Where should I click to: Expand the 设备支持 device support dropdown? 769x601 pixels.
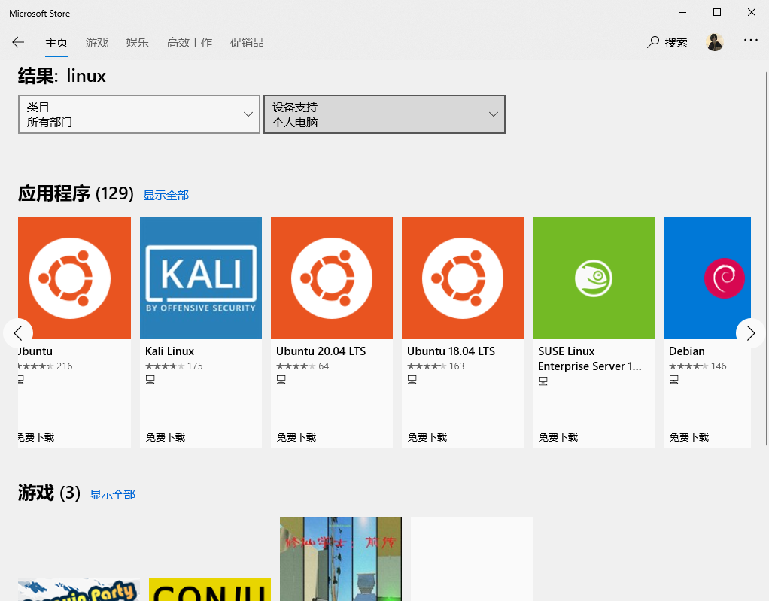pyautogui.click(x=384, y=114)
